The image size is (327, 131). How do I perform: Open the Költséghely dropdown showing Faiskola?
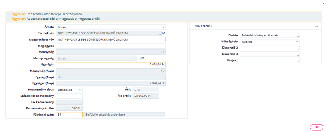[270, 42]
